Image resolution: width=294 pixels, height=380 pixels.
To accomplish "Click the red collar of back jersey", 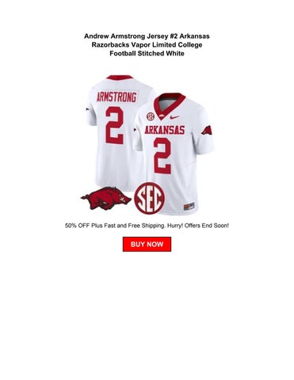I will tap(120, 78).
